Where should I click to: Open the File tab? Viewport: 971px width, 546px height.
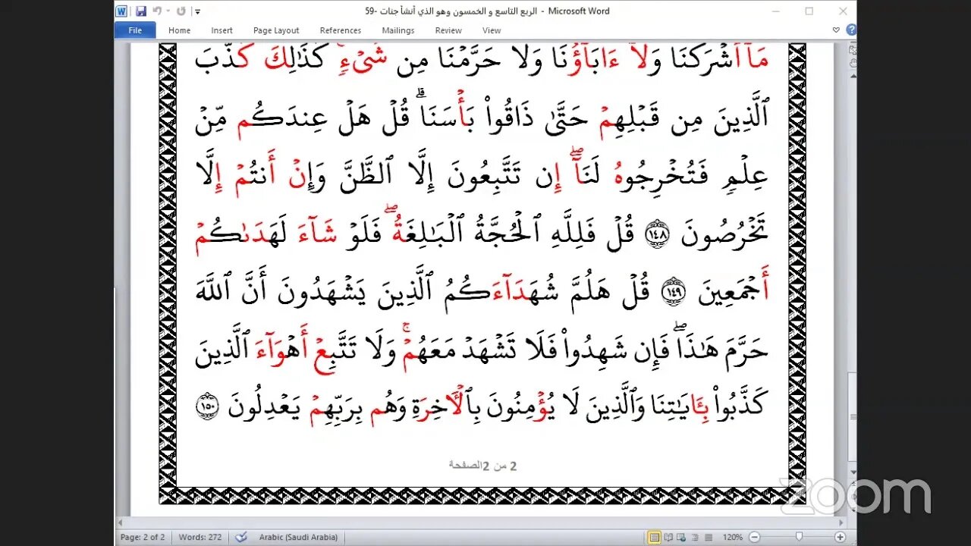pos(135,30)
